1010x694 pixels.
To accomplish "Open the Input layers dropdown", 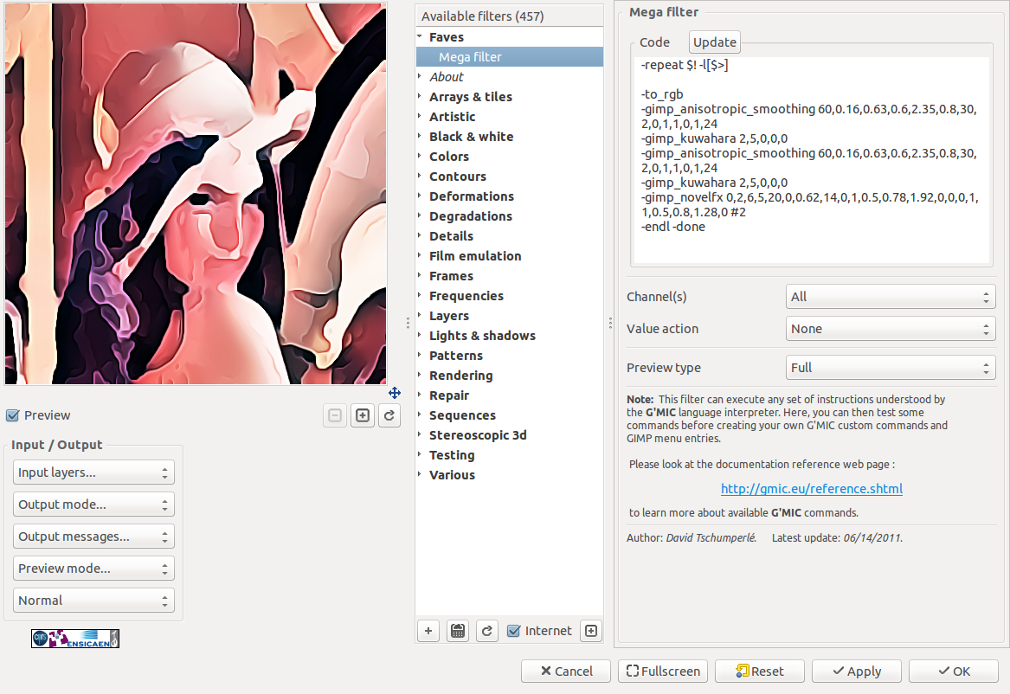I will (93, 472).
